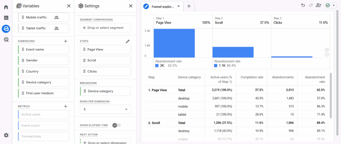Viewport: 341px width, 144px height.
Task: Add a new exploration tab
Action: tap(189, 6)
